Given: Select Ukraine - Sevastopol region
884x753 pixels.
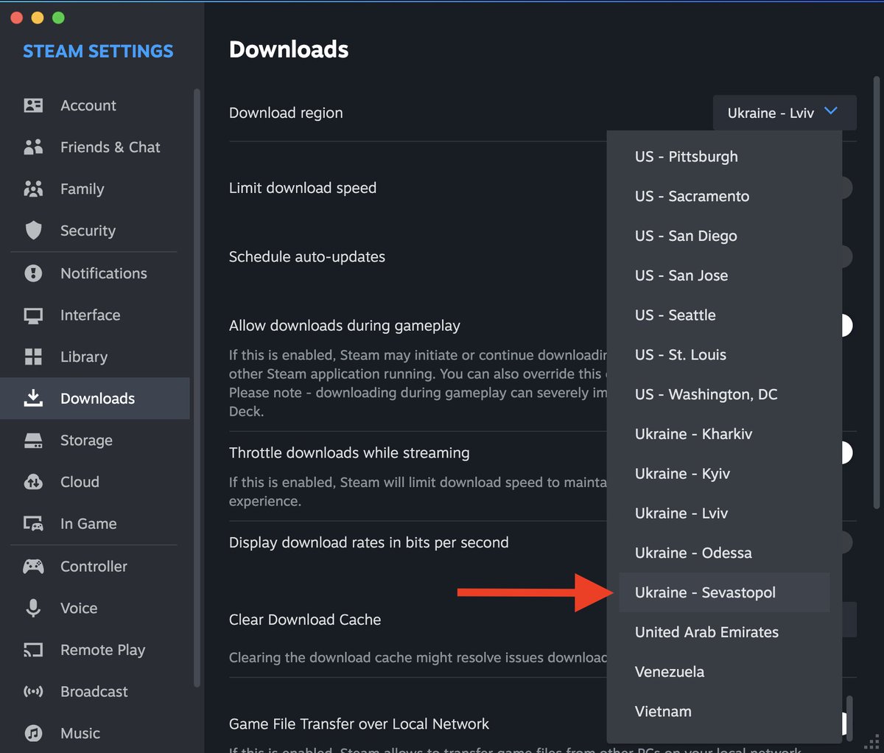Looking at the screenshot, I should point(724,592).
